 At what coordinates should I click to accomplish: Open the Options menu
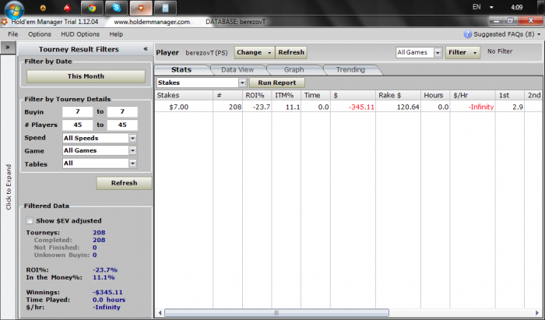click(x=40, y=34)
